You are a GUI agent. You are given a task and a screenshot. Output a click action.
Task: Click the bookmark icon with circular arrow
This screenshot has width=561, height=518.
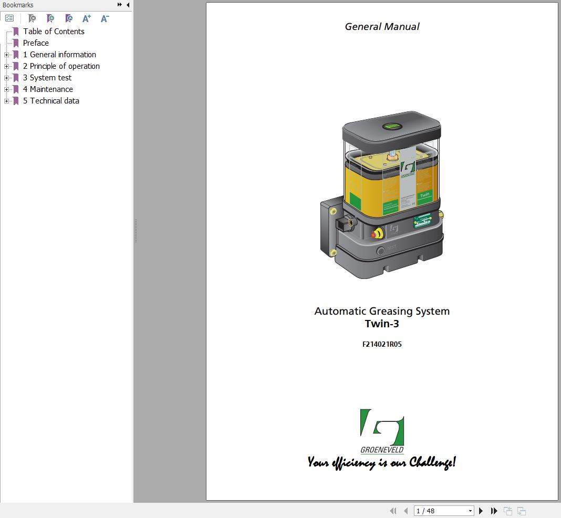[68, 18]
